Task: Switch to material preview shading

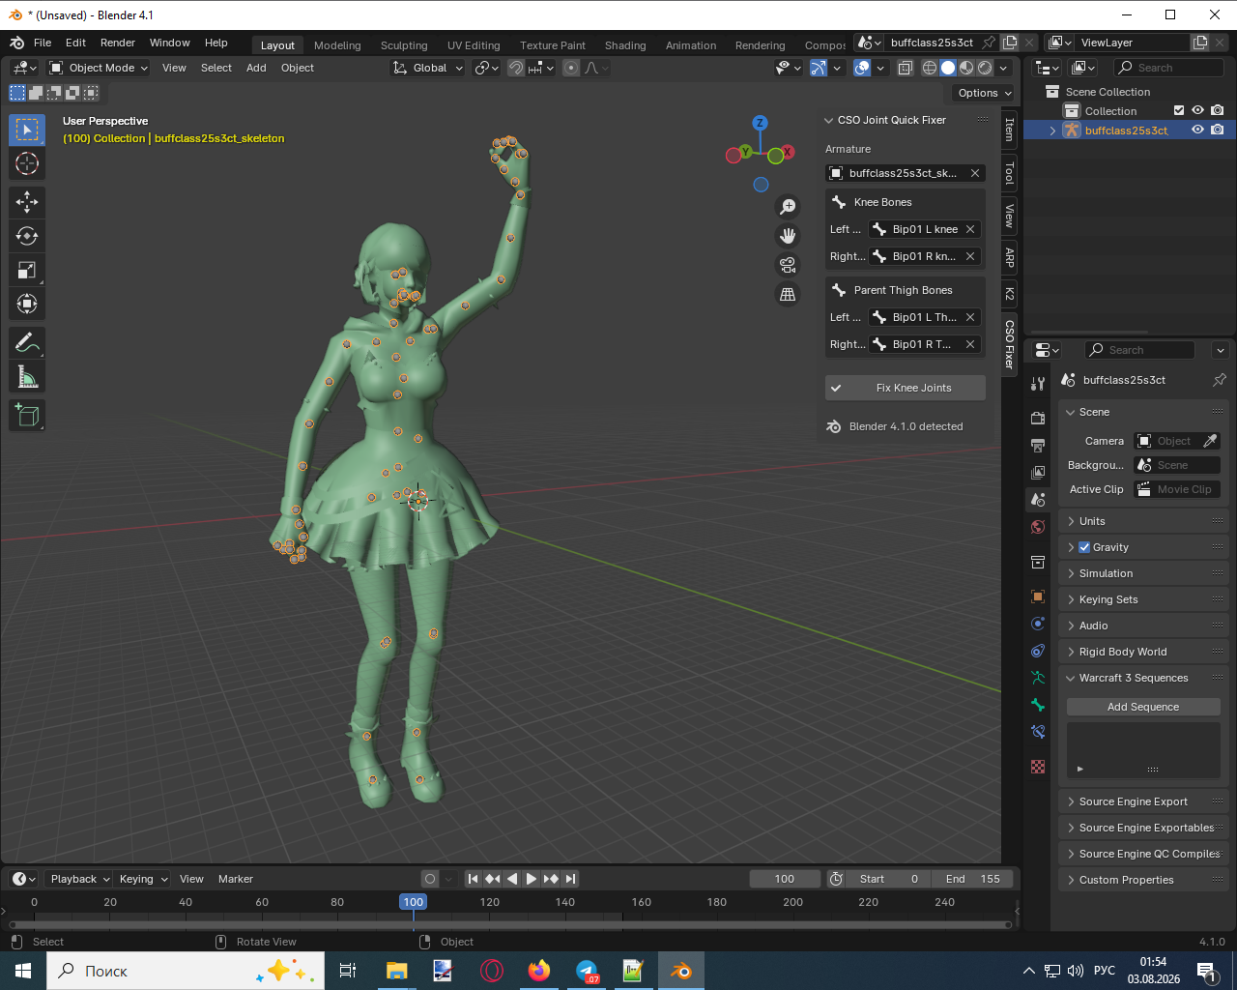Action: (x=966, y=68)
